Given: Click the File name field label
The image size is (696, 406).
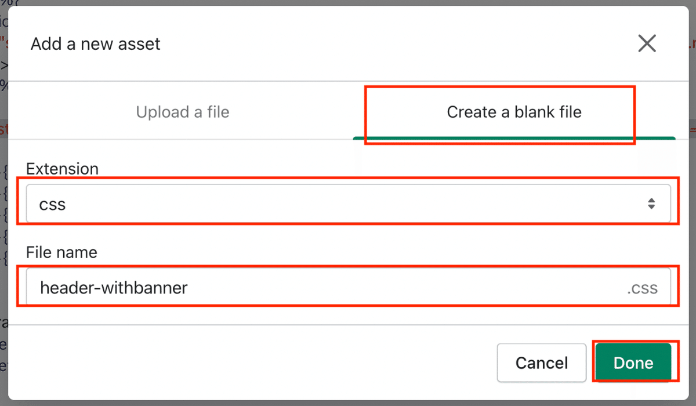Looking at the screenshot, I should (61, 252).
